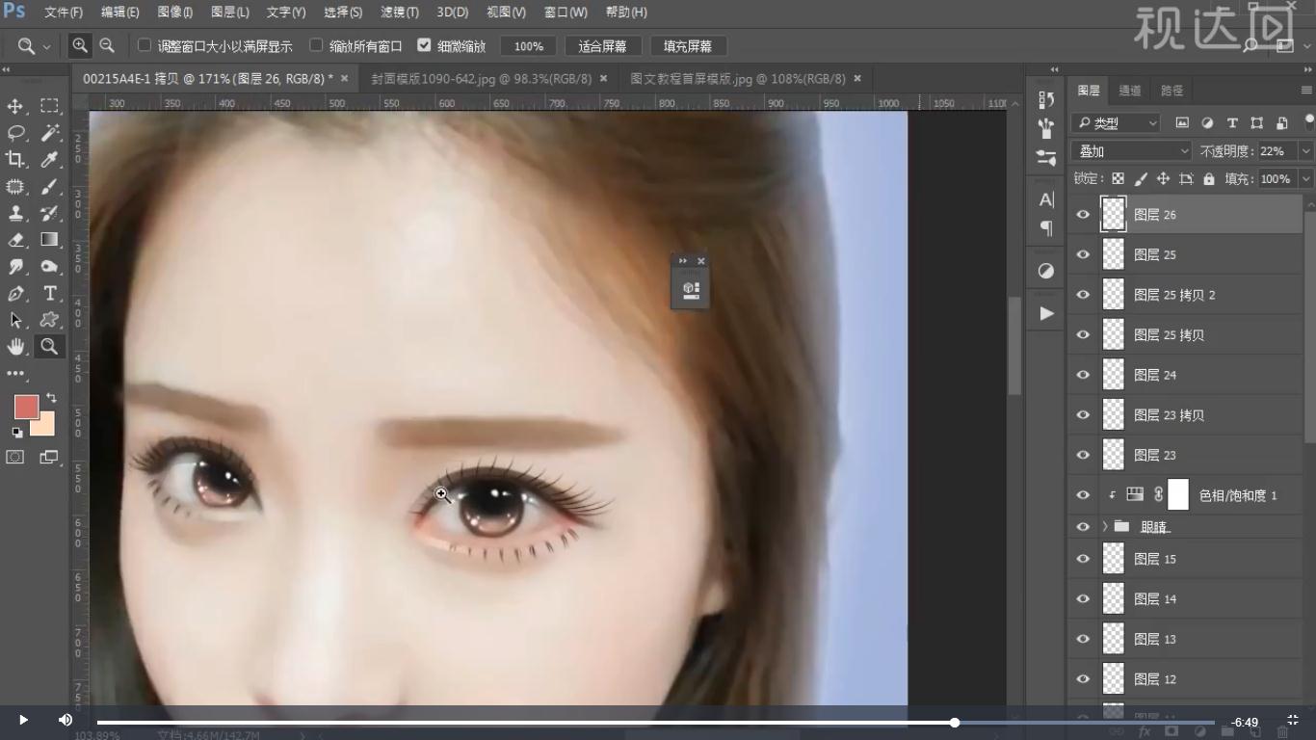Hide layer 图层 26
This screenshot has height=740, width=1316.
coord(1083,214)
